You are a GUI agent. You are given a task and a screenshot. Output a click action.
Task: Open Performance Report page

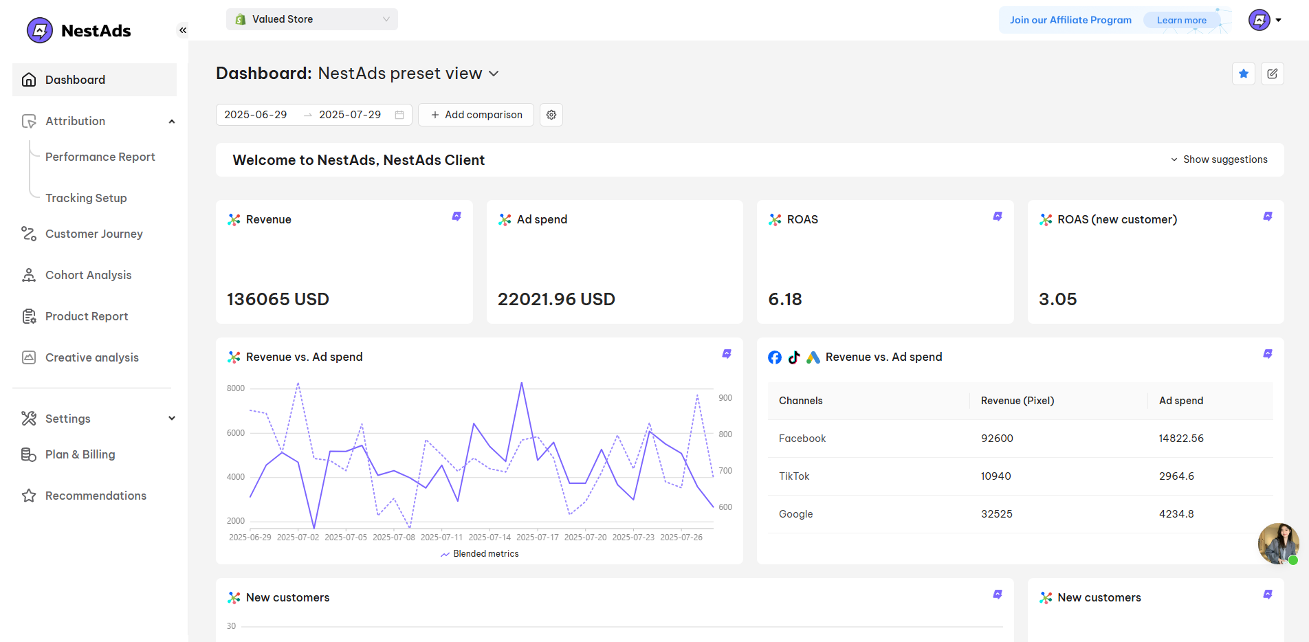[100, 157]
